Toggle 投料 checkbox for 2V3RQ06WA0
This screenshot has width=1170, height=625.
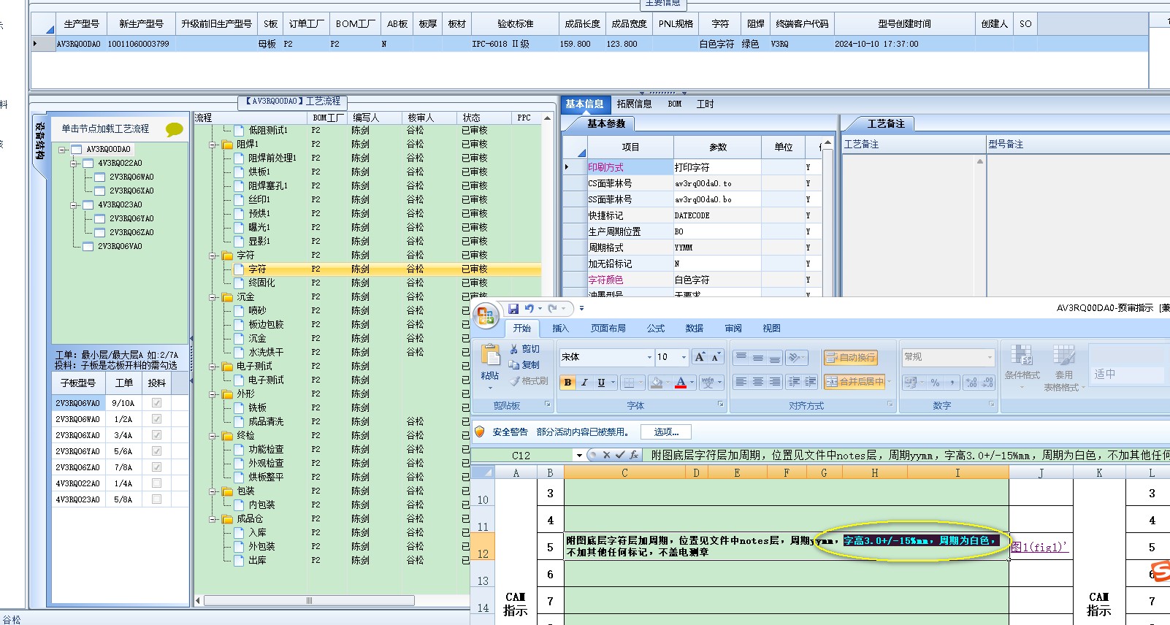[x=156, y=419]
